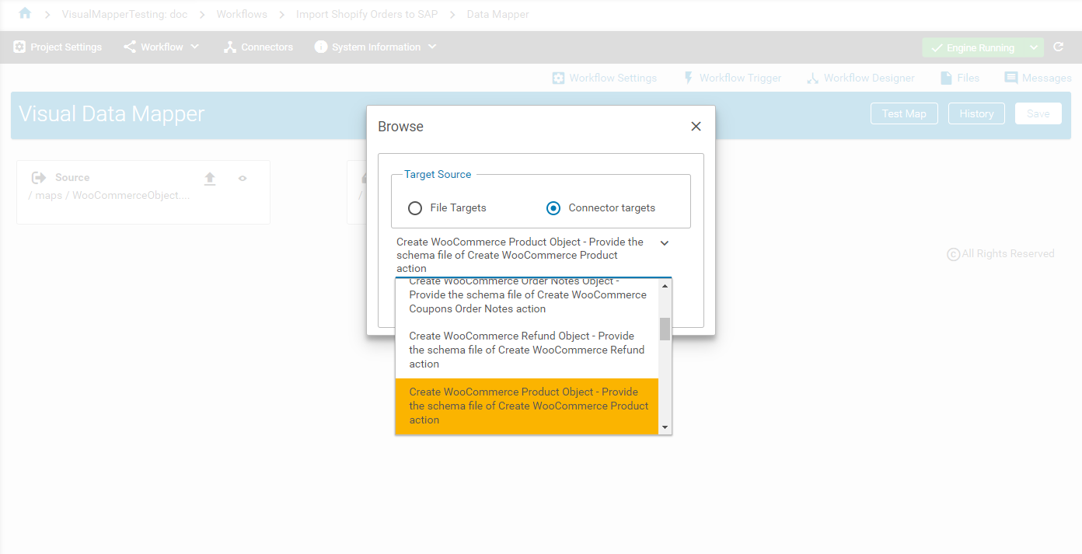Click the Files document icon
The height and width of the screenshot is (554, 1082).
946,78
